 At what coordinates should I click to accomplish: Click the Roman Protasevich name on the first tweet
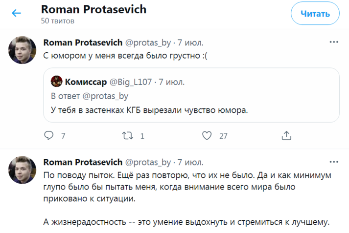click(x=83, y=42)
